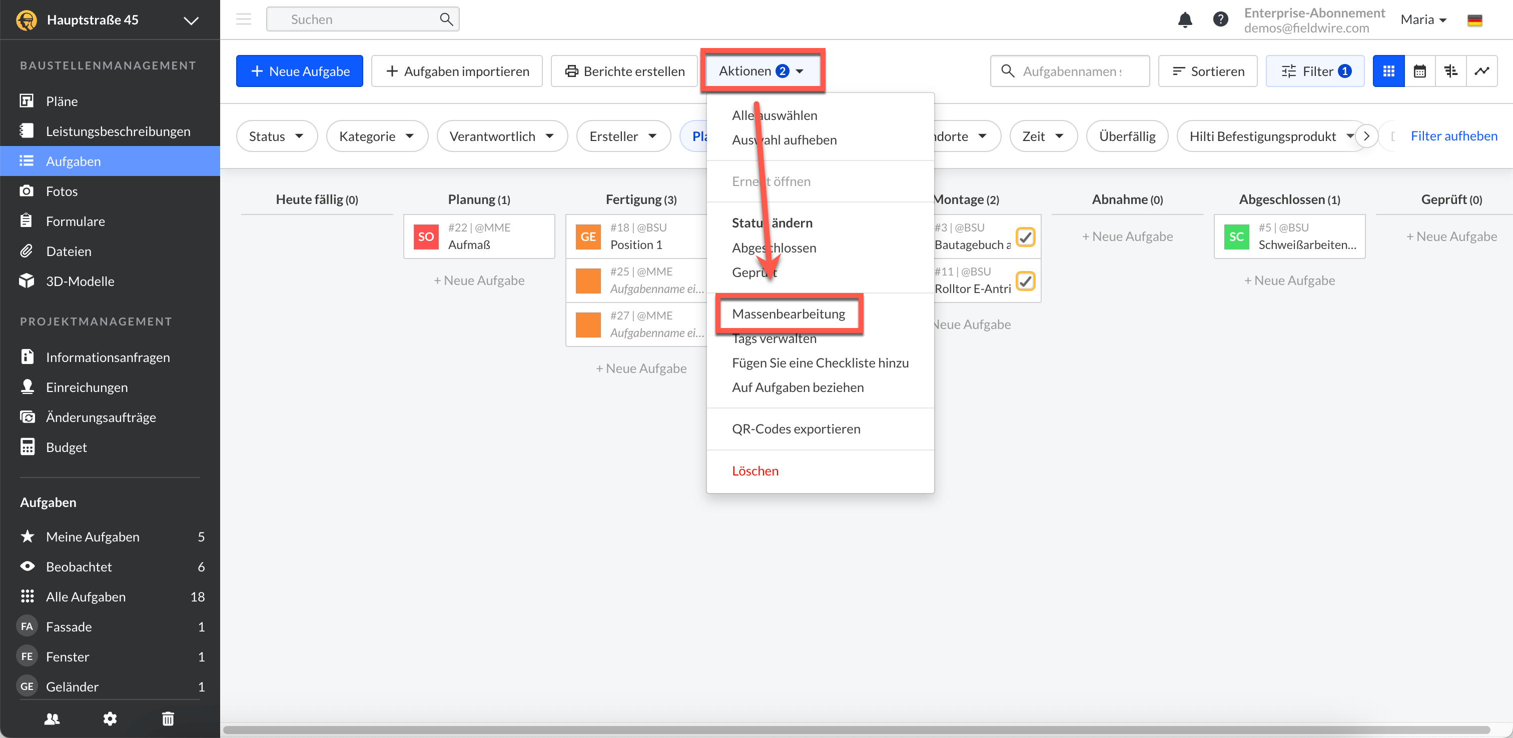Click the Neue Aufgabe blue button
Image resolution: width=1513 pixels, height=738 pixels.
pos(300,71)
